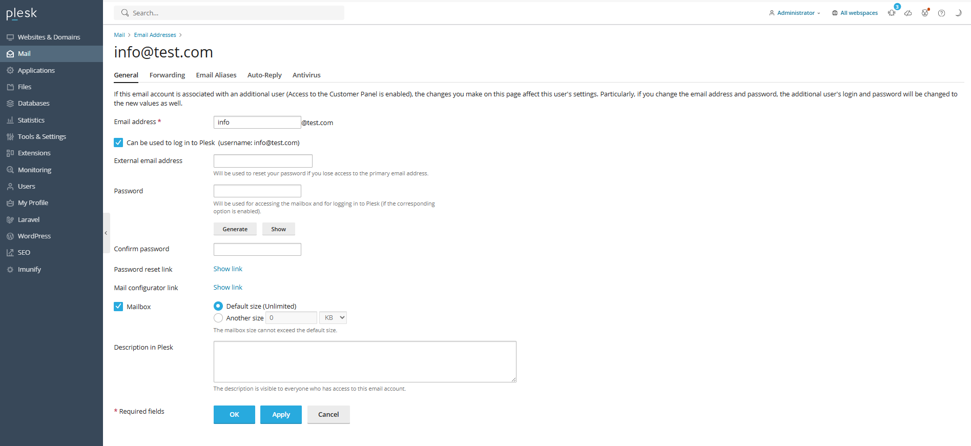
Task: Open the notifications bell icon
Action: [892, 13]
